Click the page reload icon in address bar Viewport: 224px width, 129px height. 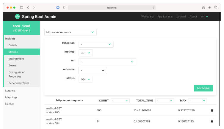coord(153,8)
